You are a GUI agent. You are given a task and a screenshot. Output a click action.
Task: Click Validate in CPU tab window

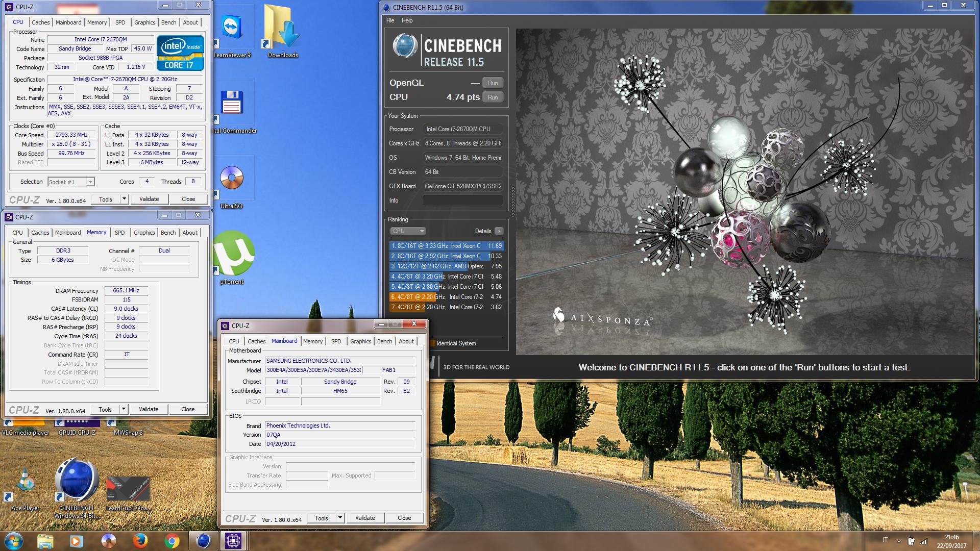(x=149, y=199)
